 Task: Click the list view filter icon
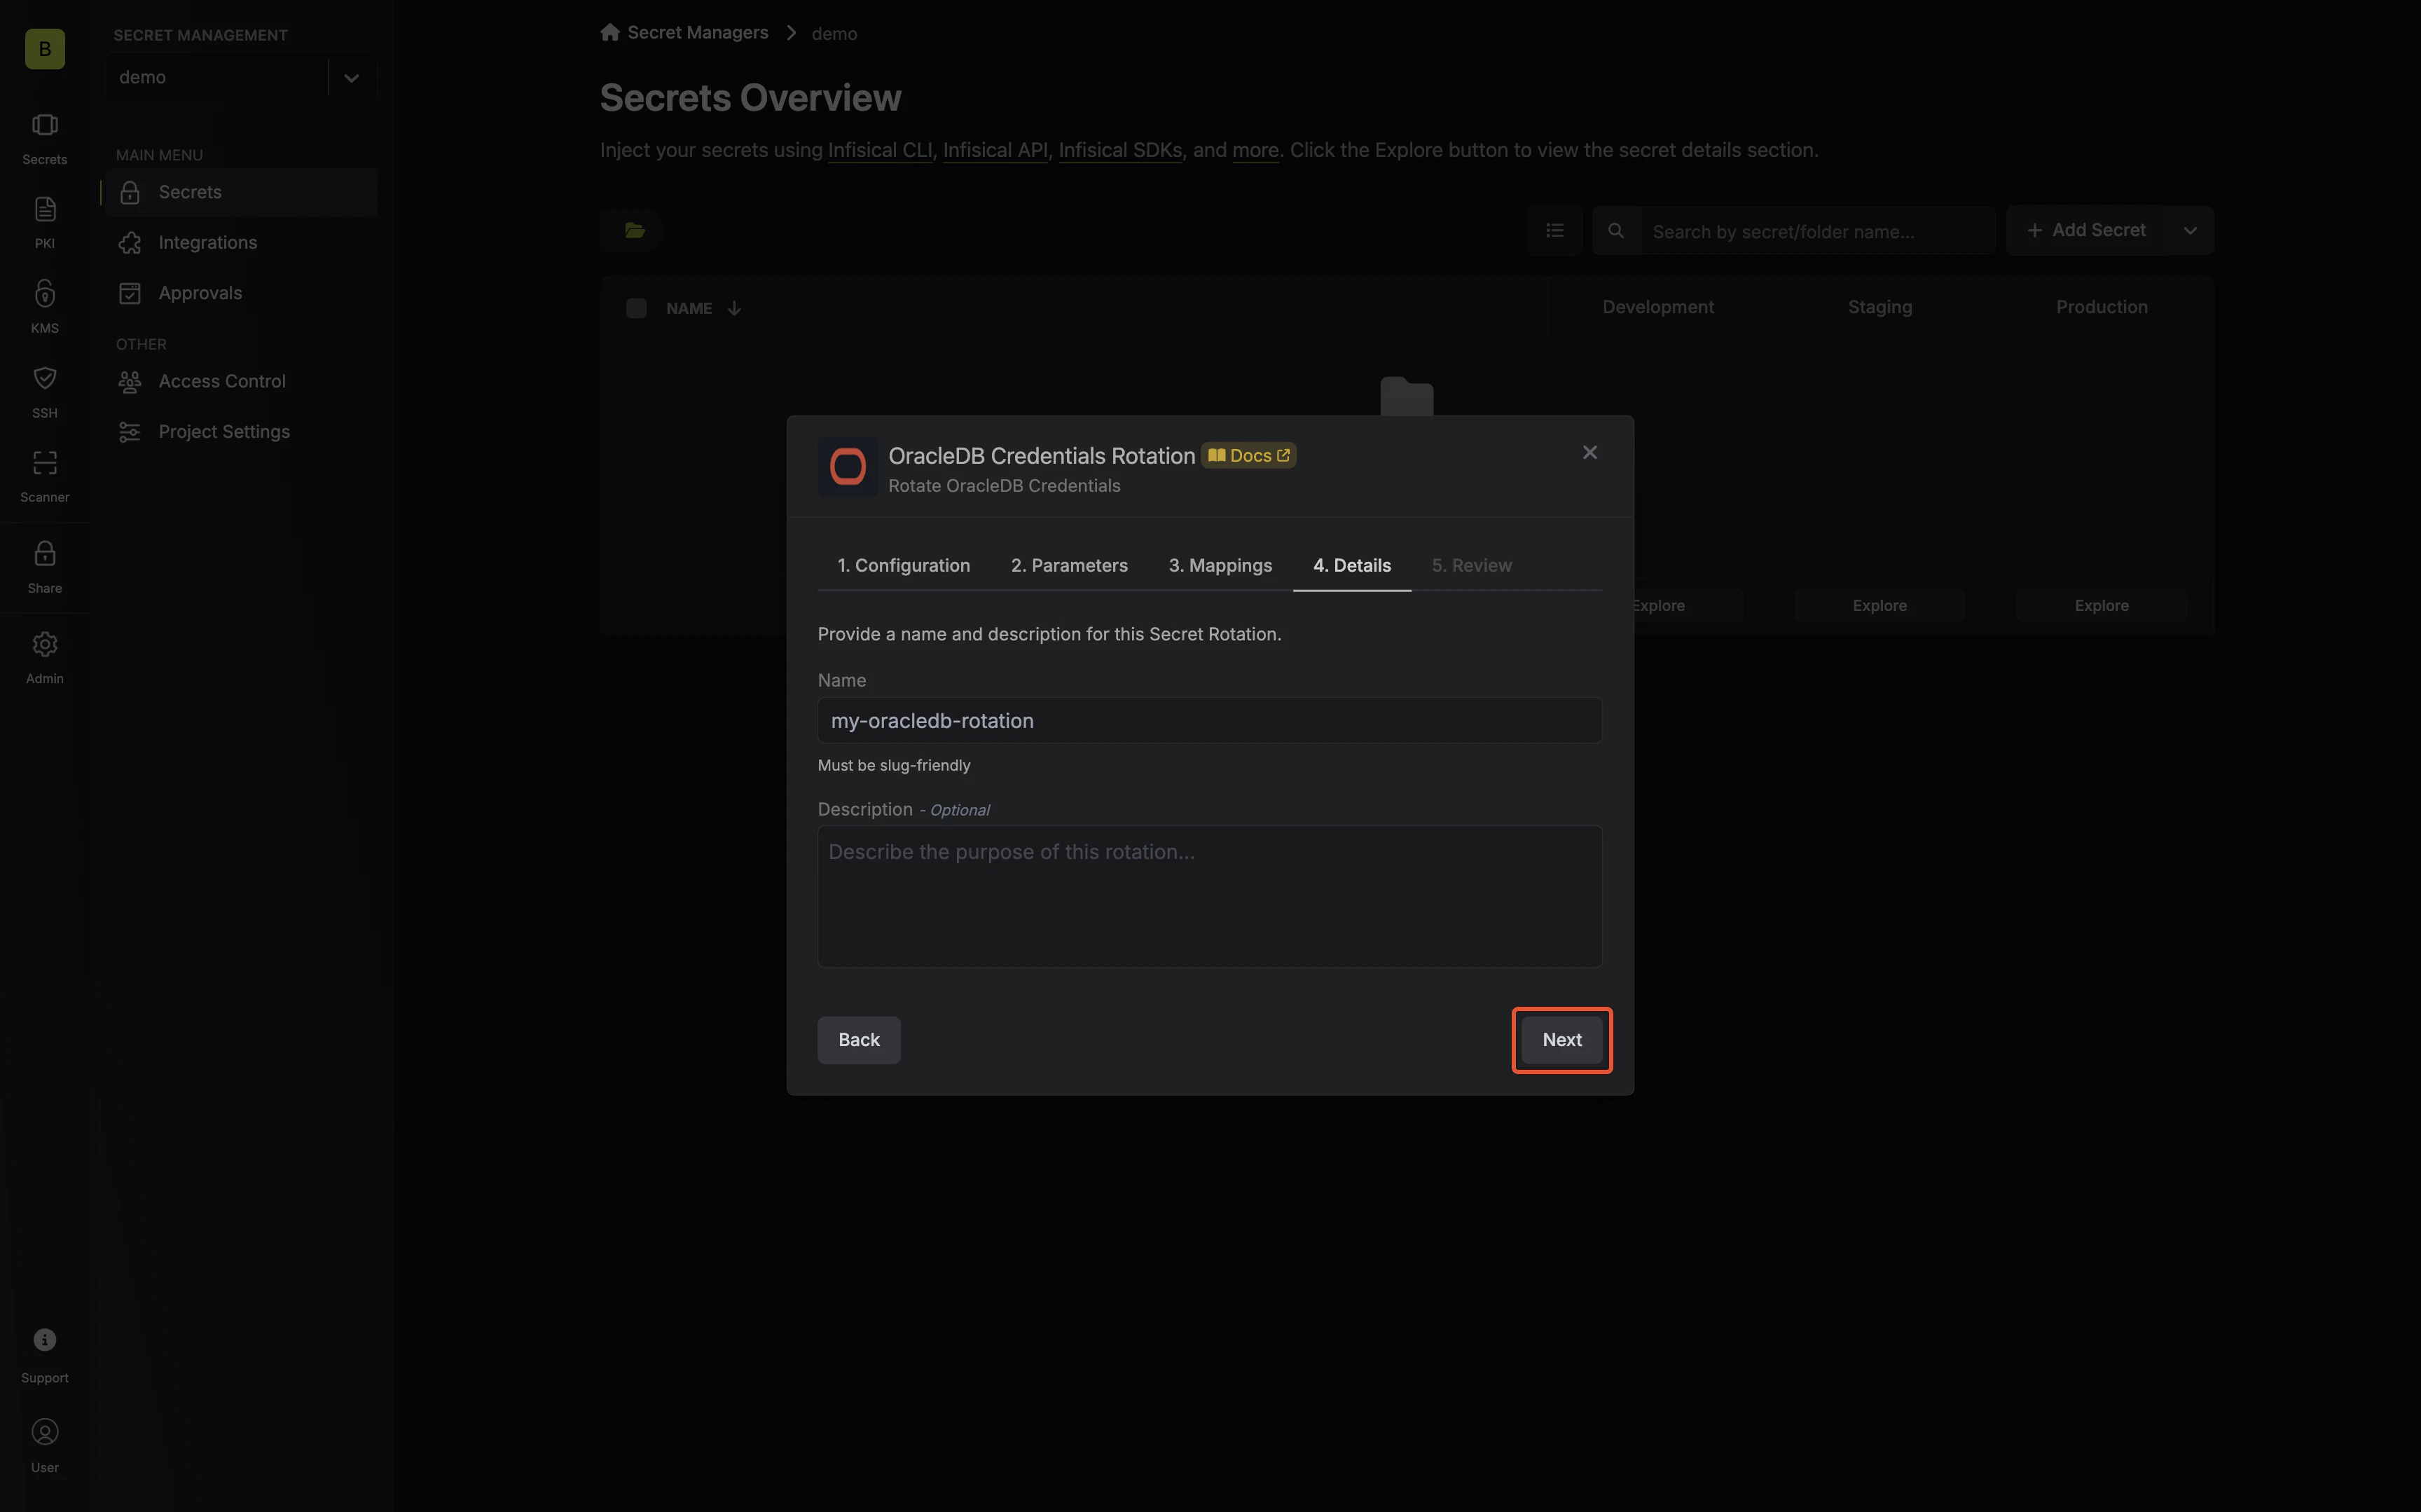[1554, 231]
